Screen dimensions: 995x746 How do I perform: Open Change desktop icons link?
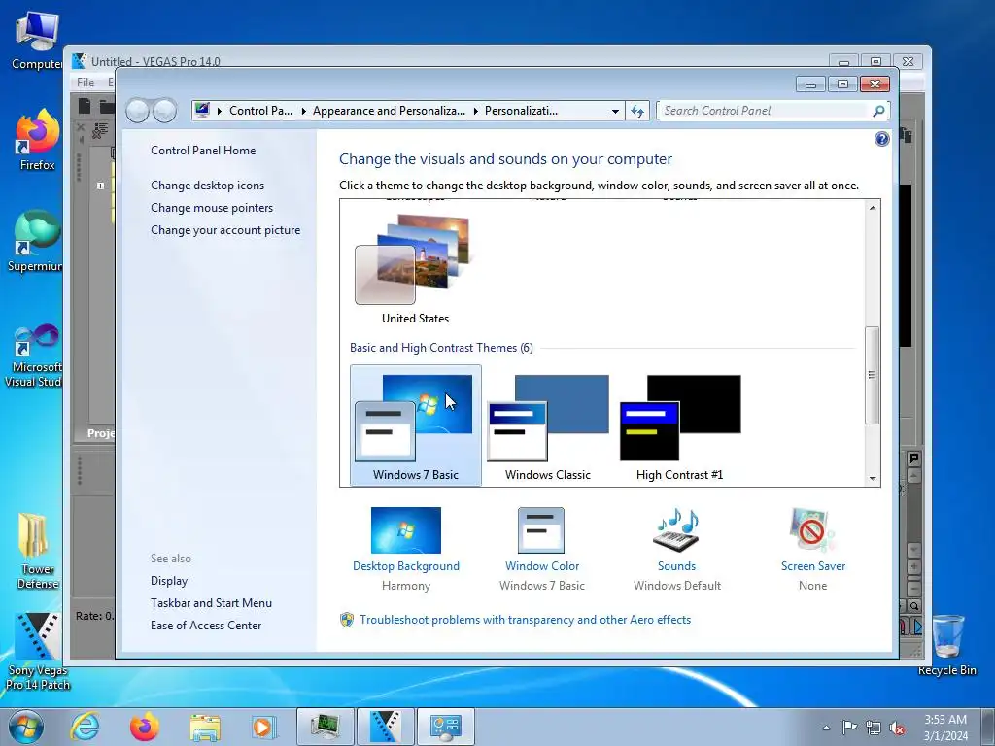pyautogui.click(x=208, y=186)
